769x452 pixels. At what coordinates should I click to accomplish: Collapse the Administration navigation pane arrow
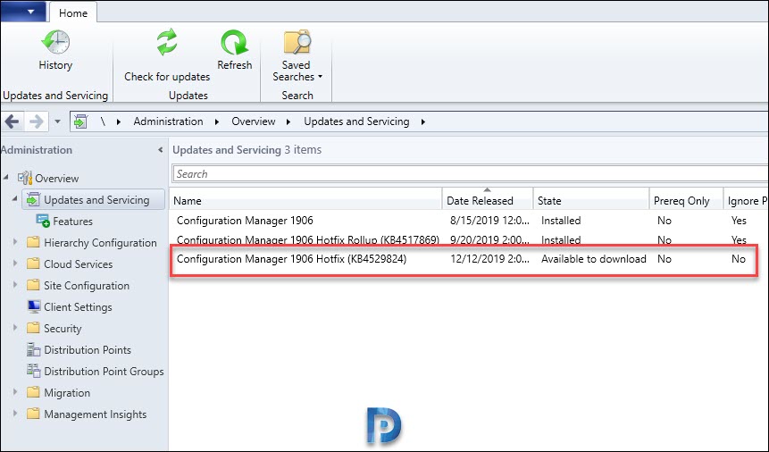click(161, 150)
